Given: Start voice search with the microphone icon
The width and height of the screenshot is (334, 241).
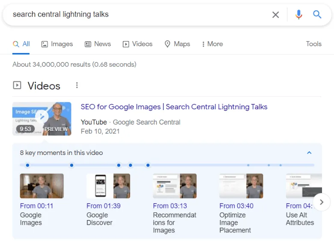Looking at the screenshot, I should click(298, 15).
